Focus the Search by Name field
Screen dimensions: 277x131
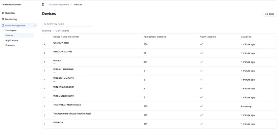point(67,24)
